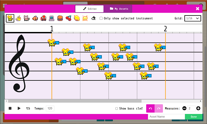Toggle loop playback button

click(28, 108)
